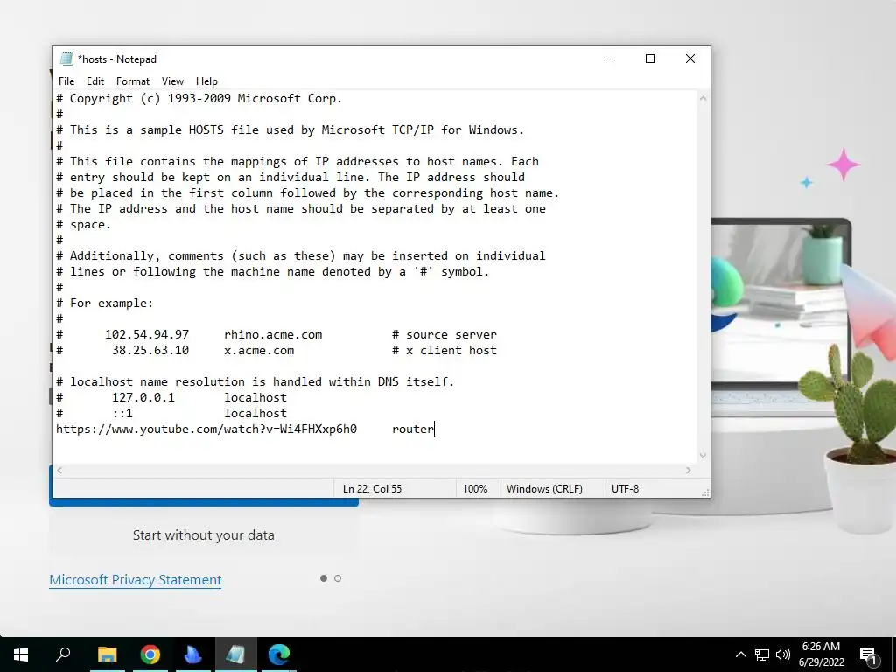The image size is (896, 672).
Task: Click the UTF-8 encoding status entry
Action: point(625,489)
